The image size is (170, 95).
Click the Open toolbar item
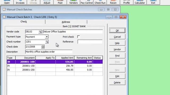coord(7,2)
